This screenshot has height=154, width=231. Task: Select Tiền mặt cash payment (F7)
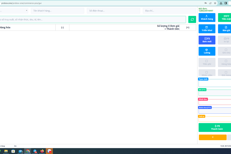click(x=225, y=17)
